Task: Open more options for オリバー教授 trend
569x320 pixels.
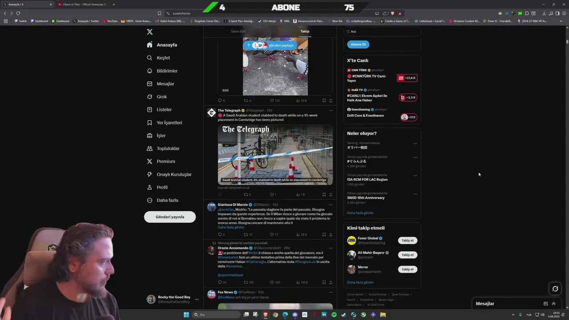Action: pyautogui.click(x=415, y=144)
